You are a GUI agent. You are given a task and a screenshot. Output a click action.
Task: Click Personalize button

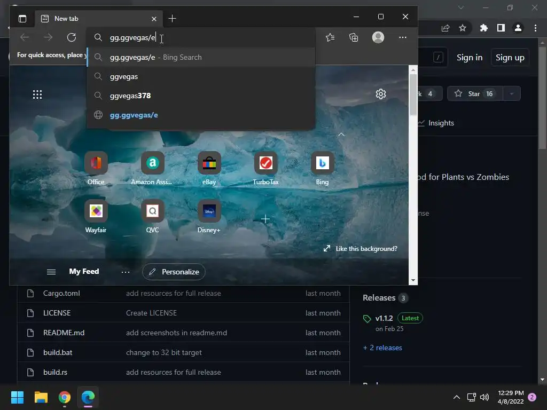coord(174,272)
